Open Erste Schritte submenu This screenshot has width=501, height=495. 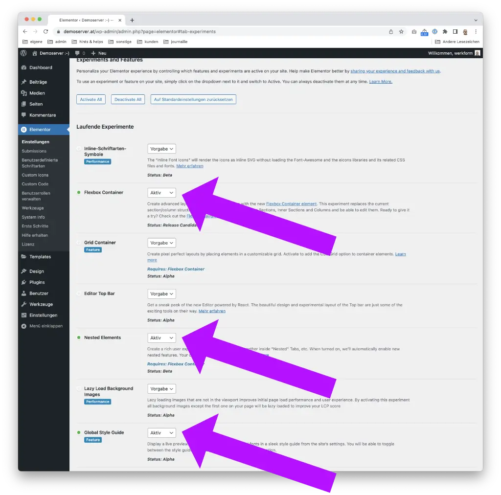tap(35, 226)
